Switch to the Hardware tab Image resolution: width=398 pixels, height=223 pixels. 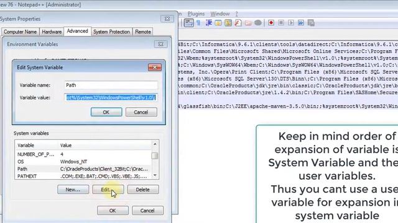52,32
